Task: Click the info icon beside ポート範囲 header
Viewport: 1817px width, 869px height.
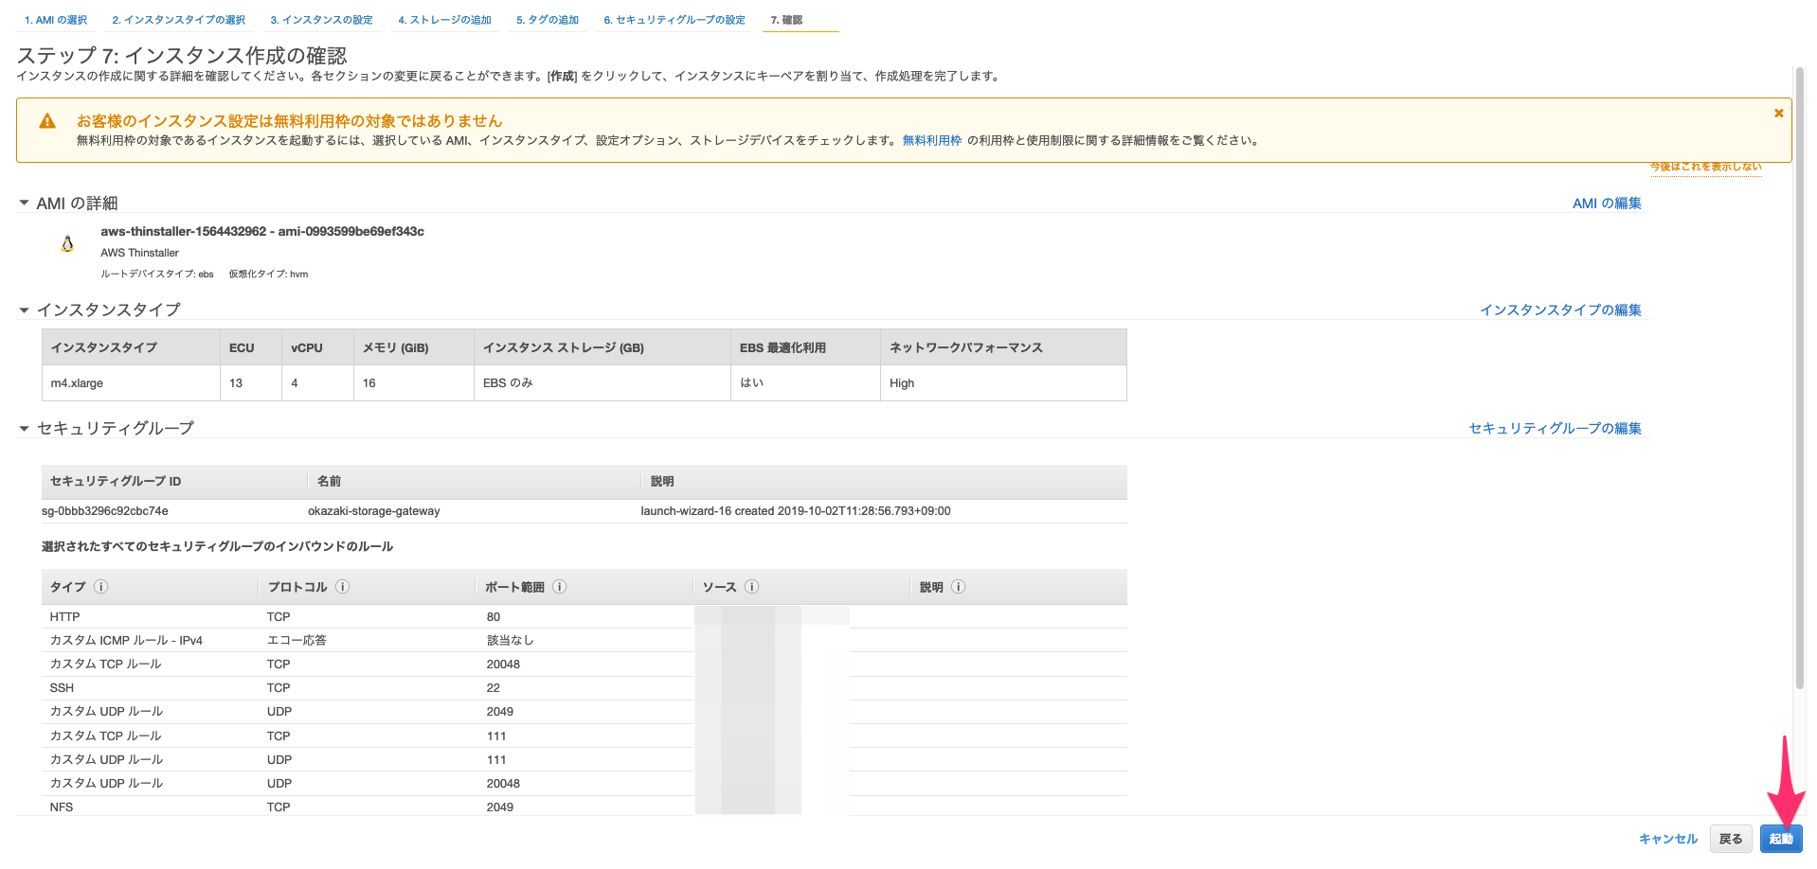Action: coord(559,587)
